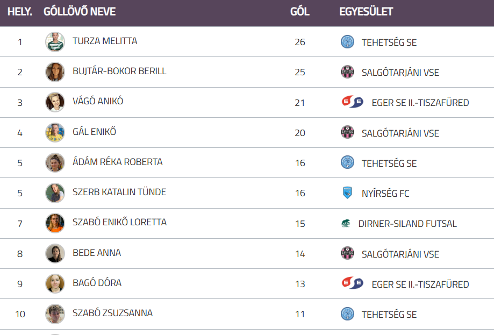Open Bujtár-Bokor Berill player name link
Screen dimensions: 494x335
point(119,72)
